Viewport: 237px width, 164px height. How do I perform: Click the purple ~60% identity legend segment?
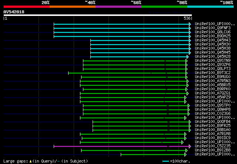click(118, 7)
